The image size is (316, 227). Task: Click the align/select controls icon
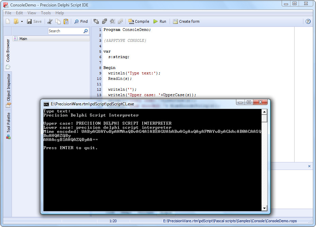(112, 21)
